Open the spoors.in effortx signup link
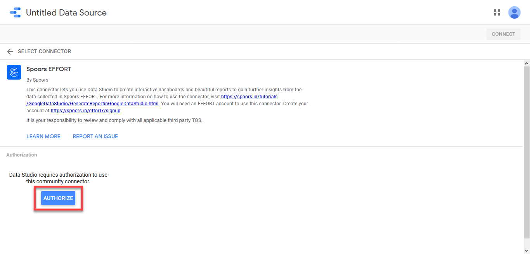 pyautogui.click(x=85, y=111)
